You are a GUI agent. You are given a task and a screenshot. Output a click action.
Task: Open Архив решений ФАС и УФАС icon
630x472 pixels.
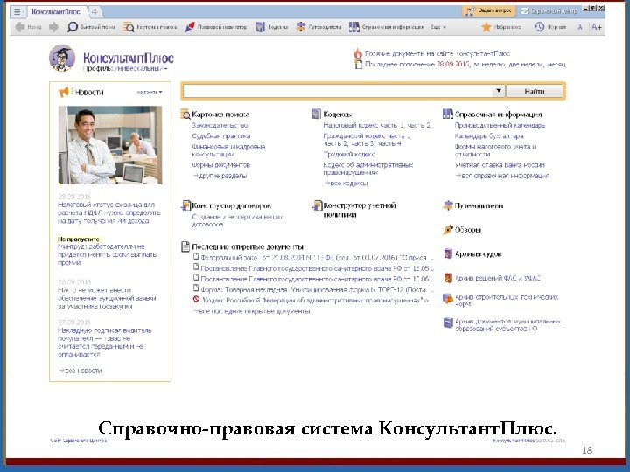pos(448,278)
